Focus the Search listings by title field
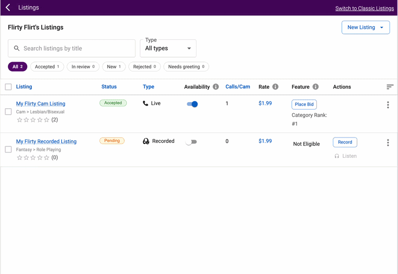398x274 pixels. [72, 48]
